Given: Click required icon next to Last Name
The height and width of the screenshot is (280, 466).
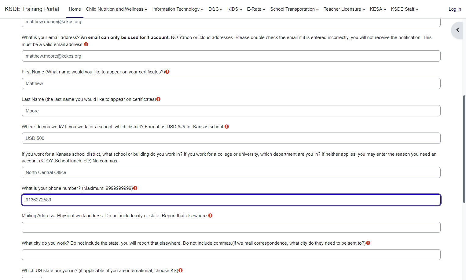Looking at the screenshot, I should (158, 99).
